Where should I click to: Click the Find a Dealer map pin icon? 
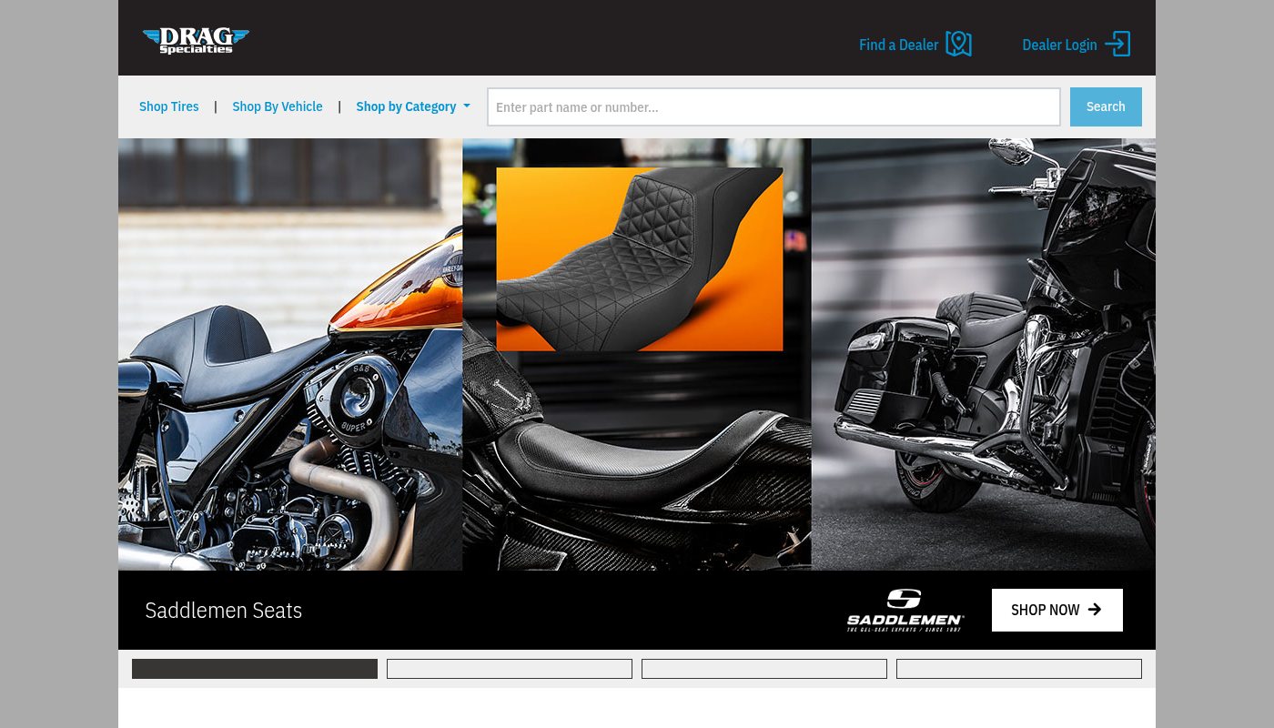click(x=958, y=44)
